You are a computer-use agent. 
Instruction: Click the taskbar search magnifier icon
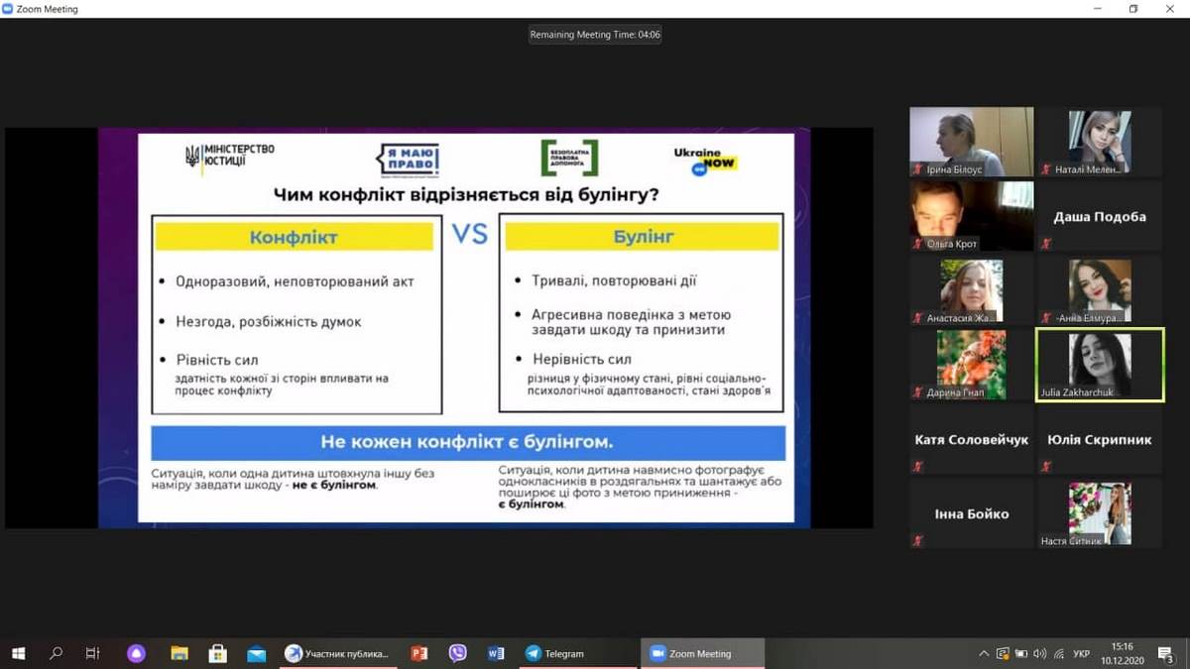56,653
